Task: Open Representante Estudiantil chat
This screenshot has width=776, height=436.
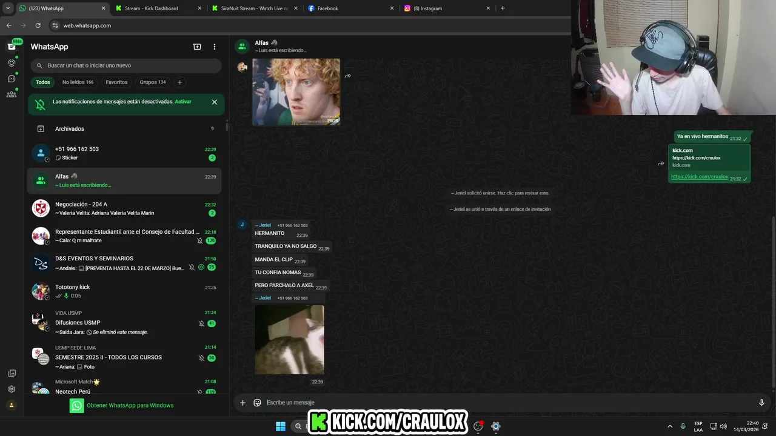Action: pos(124,236)
